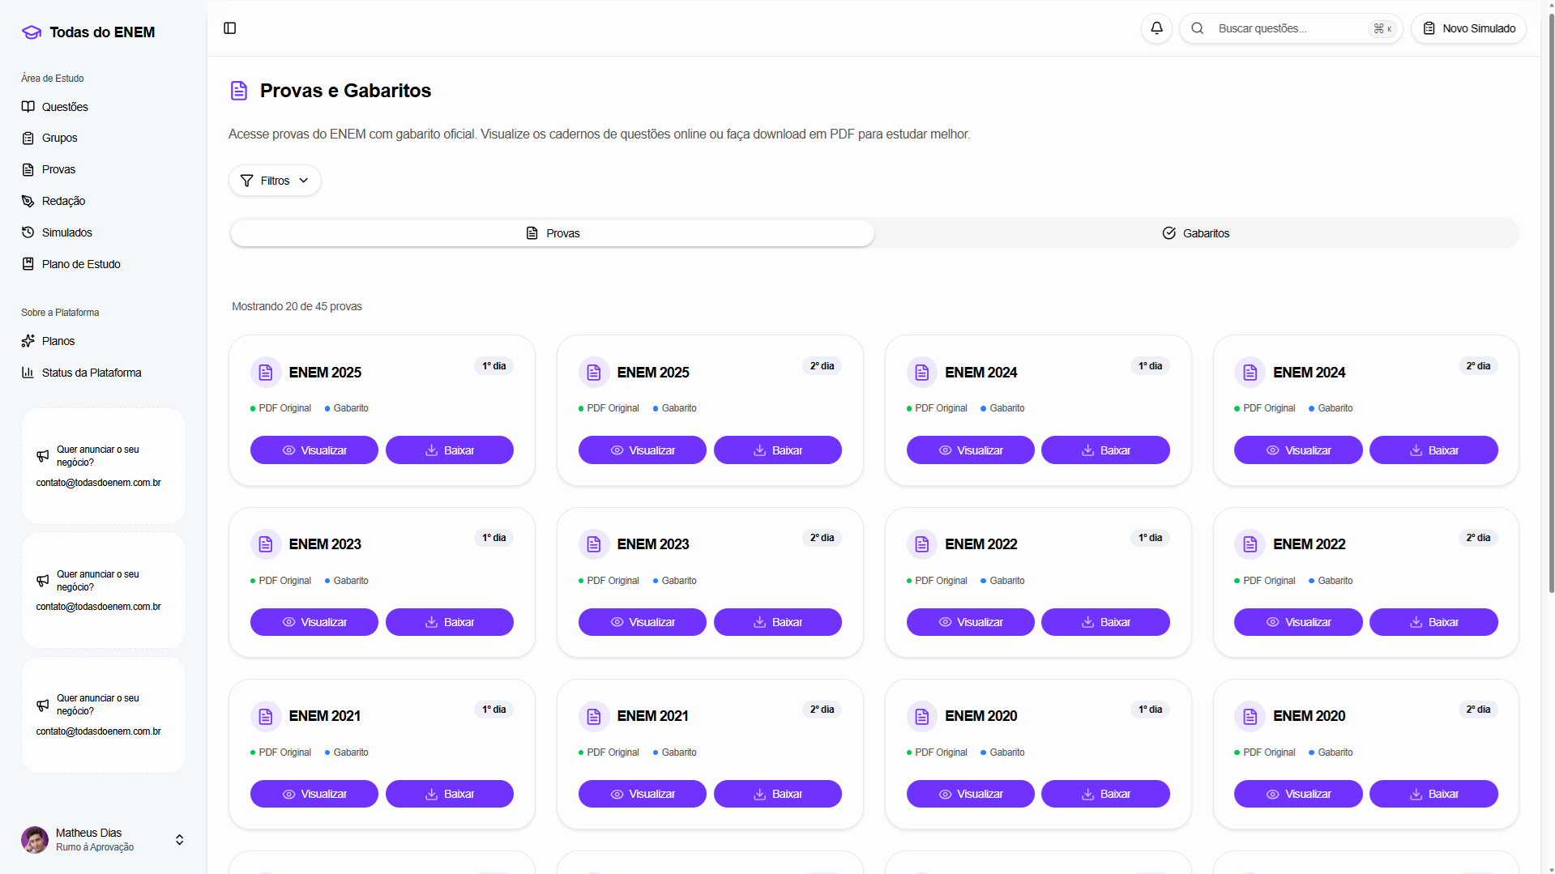1555x874 pixels.
Task: Click Matheus Dias profile avatar
Action: (35, 840)
